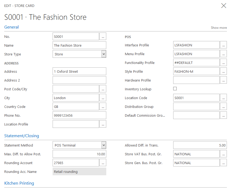Click the Statement/Closing section header
The height and width of the screenshot is (191, 229).
click(22, 136)
